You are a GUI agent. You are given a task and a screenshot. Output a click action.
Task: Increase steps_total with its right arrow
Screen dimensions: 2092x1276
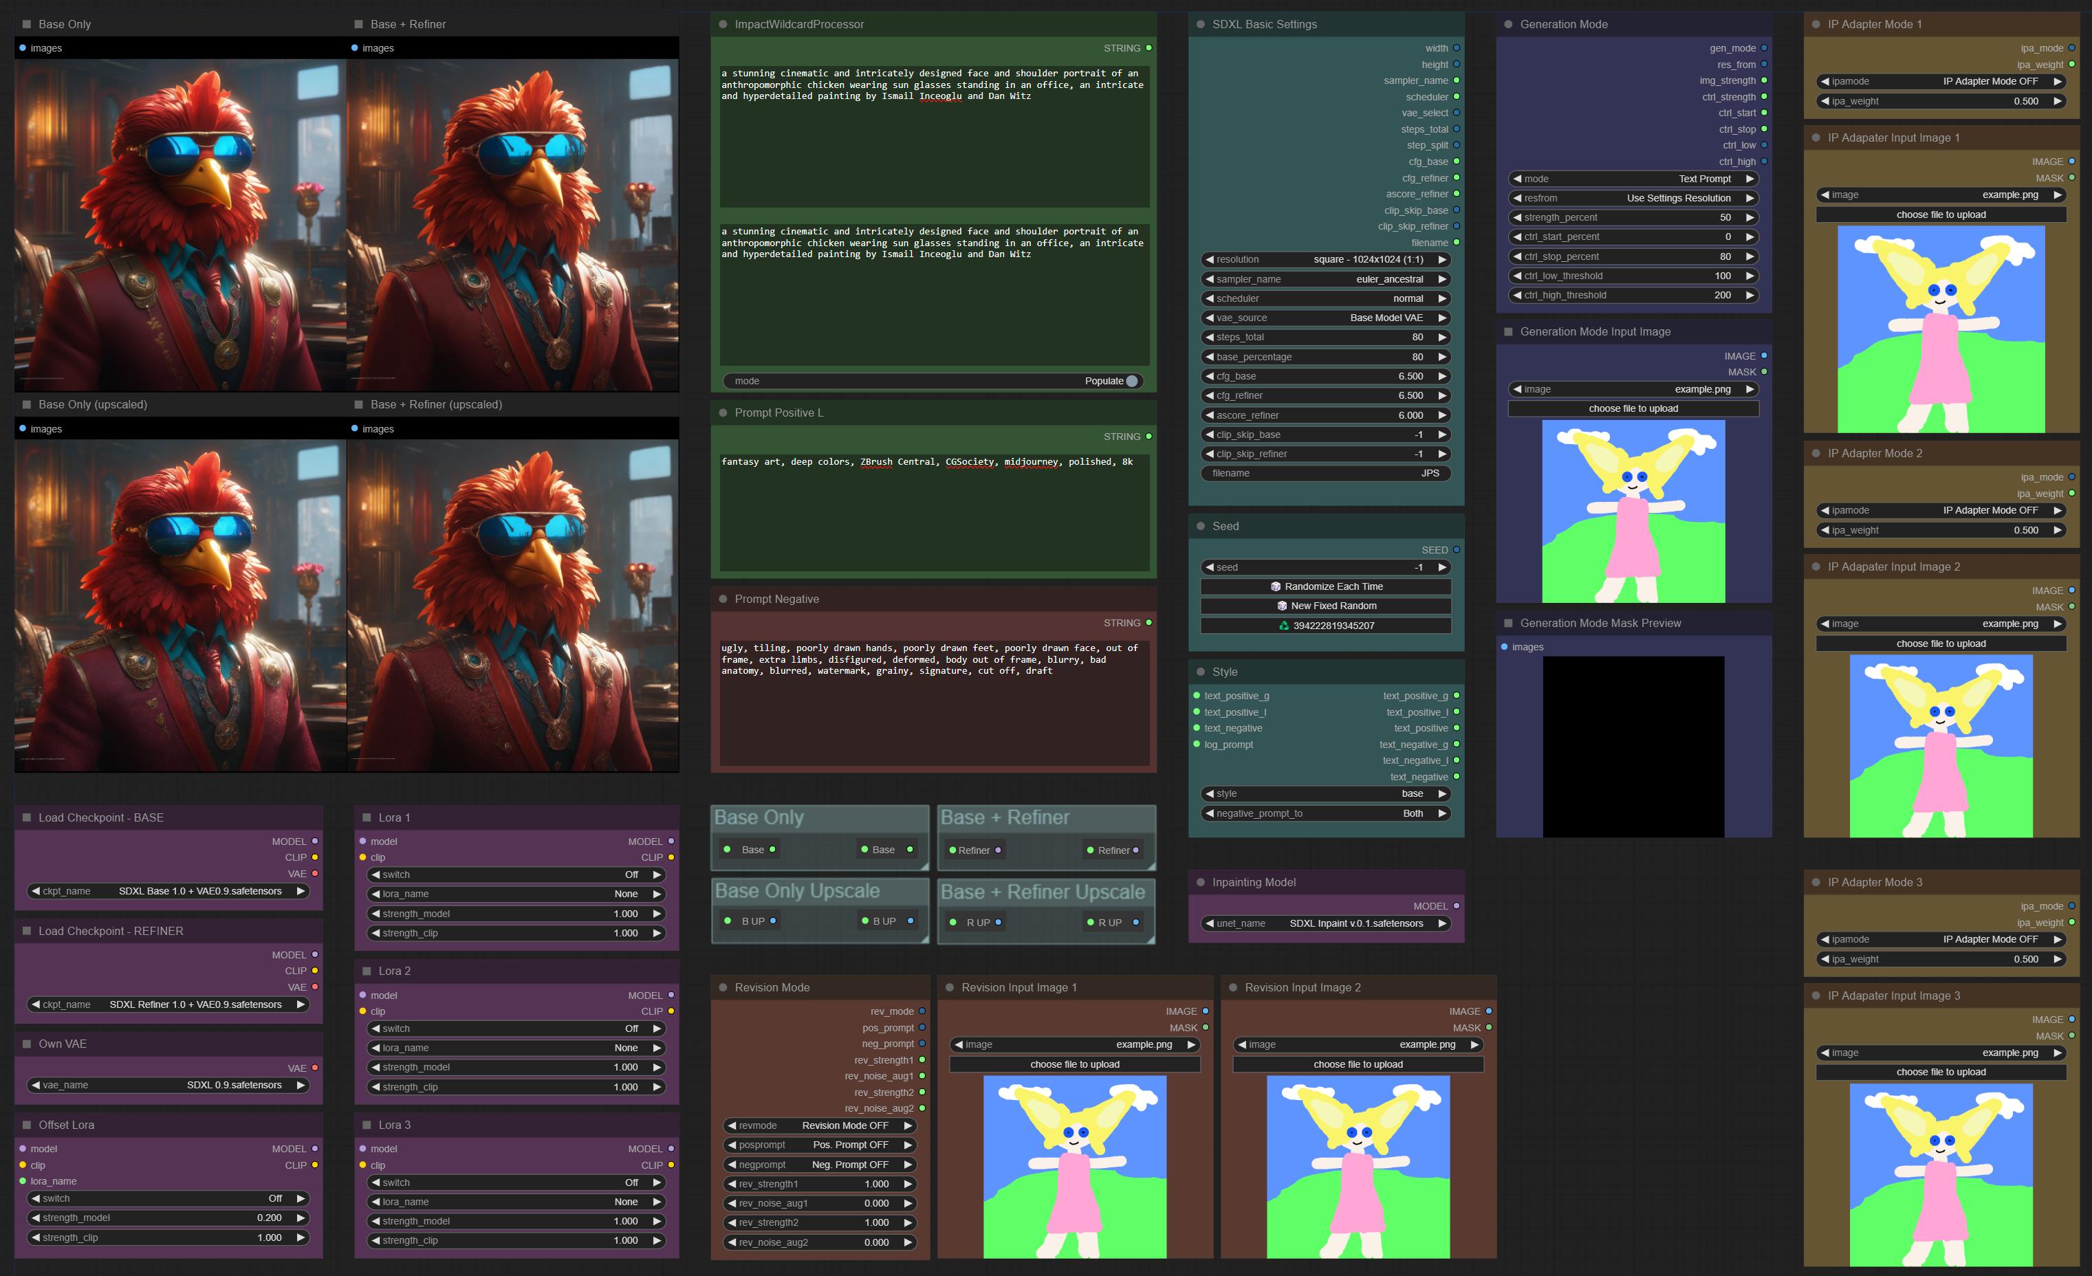[1441, 337]
